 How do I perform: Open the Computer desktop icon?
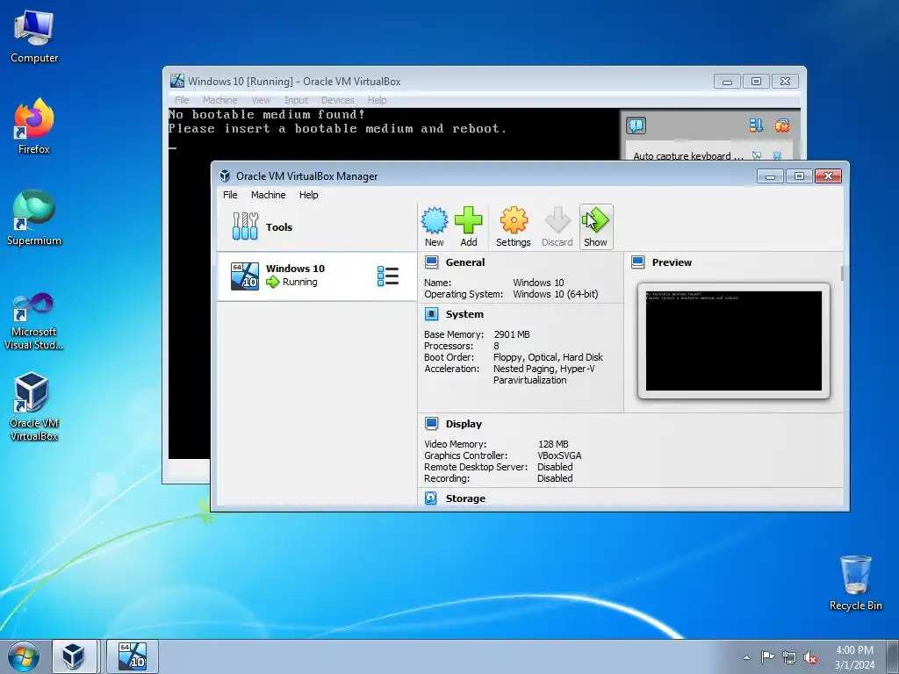click(x=34, y=35)
